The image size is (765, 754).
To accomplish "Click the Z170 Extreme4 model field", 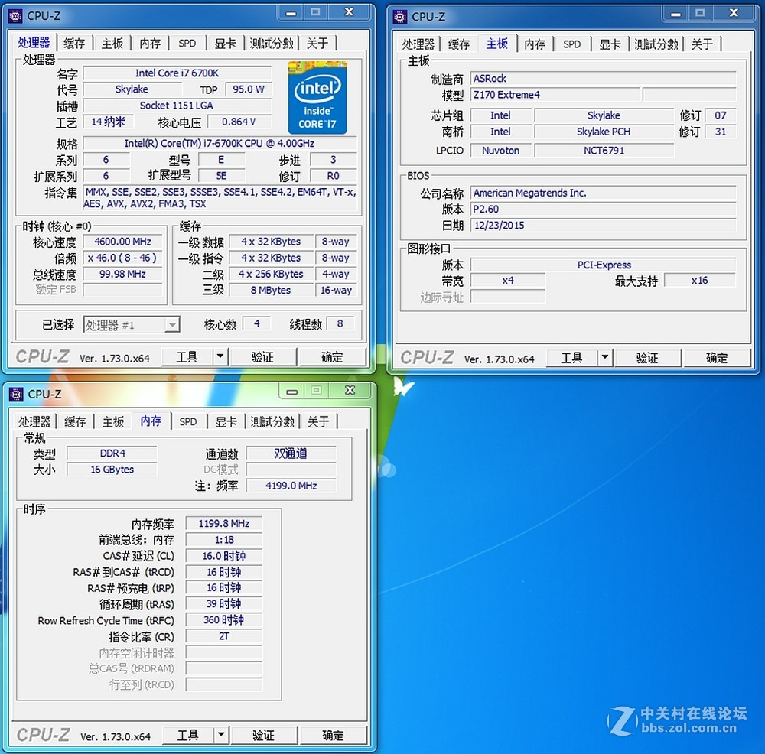I will 555,95.
